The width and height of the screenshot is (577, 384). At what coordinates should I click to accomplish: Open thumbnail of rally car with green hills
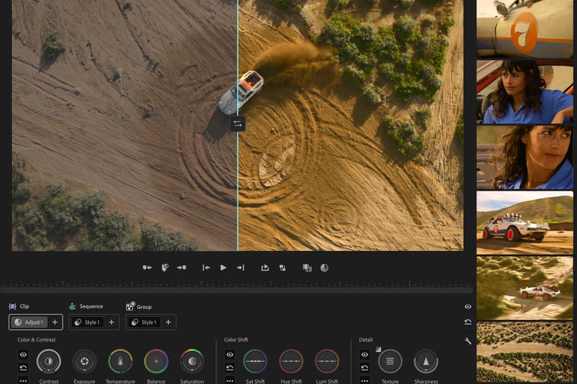(525, 223)
